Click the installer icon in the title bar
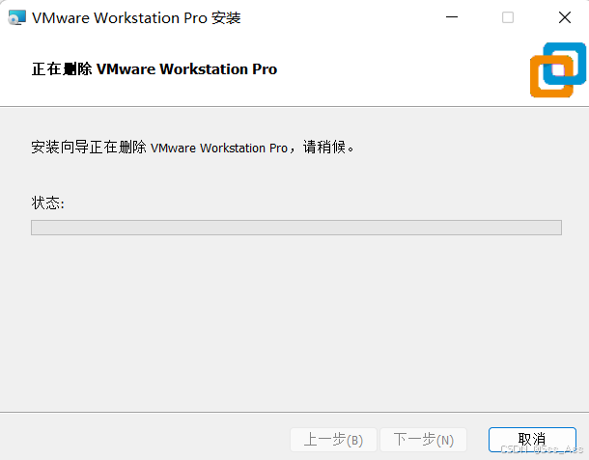 (x=17, y=17)
